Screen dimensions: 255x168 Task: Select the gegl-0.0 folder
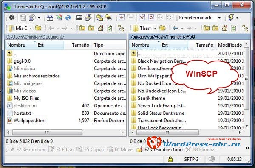pyautogui.click(x=22, y=61)
